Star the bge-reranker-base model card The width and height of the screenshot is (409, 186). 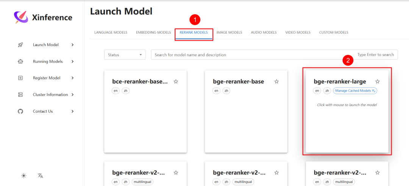coord(276,82)
